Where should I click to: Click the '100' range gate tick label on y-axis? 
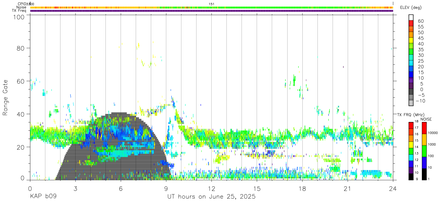tap(19, 17)
